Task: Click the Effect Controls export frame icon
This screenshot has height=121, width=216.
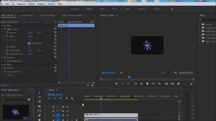Action: click(x=92, y=85)
